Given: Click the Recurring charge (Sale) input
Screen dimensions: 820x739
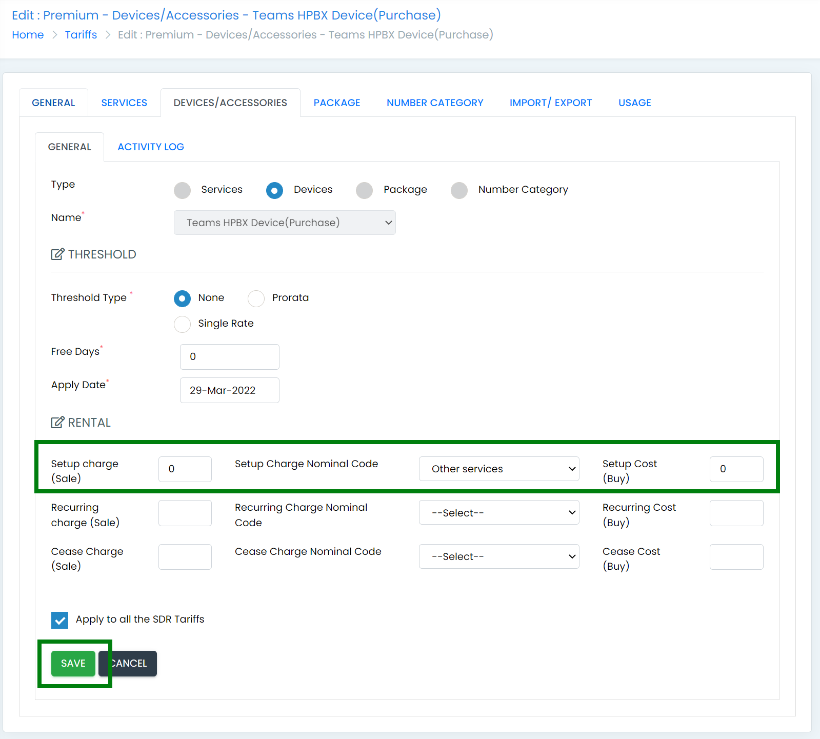Looking at the screenshot, I should tap(185, 513).
